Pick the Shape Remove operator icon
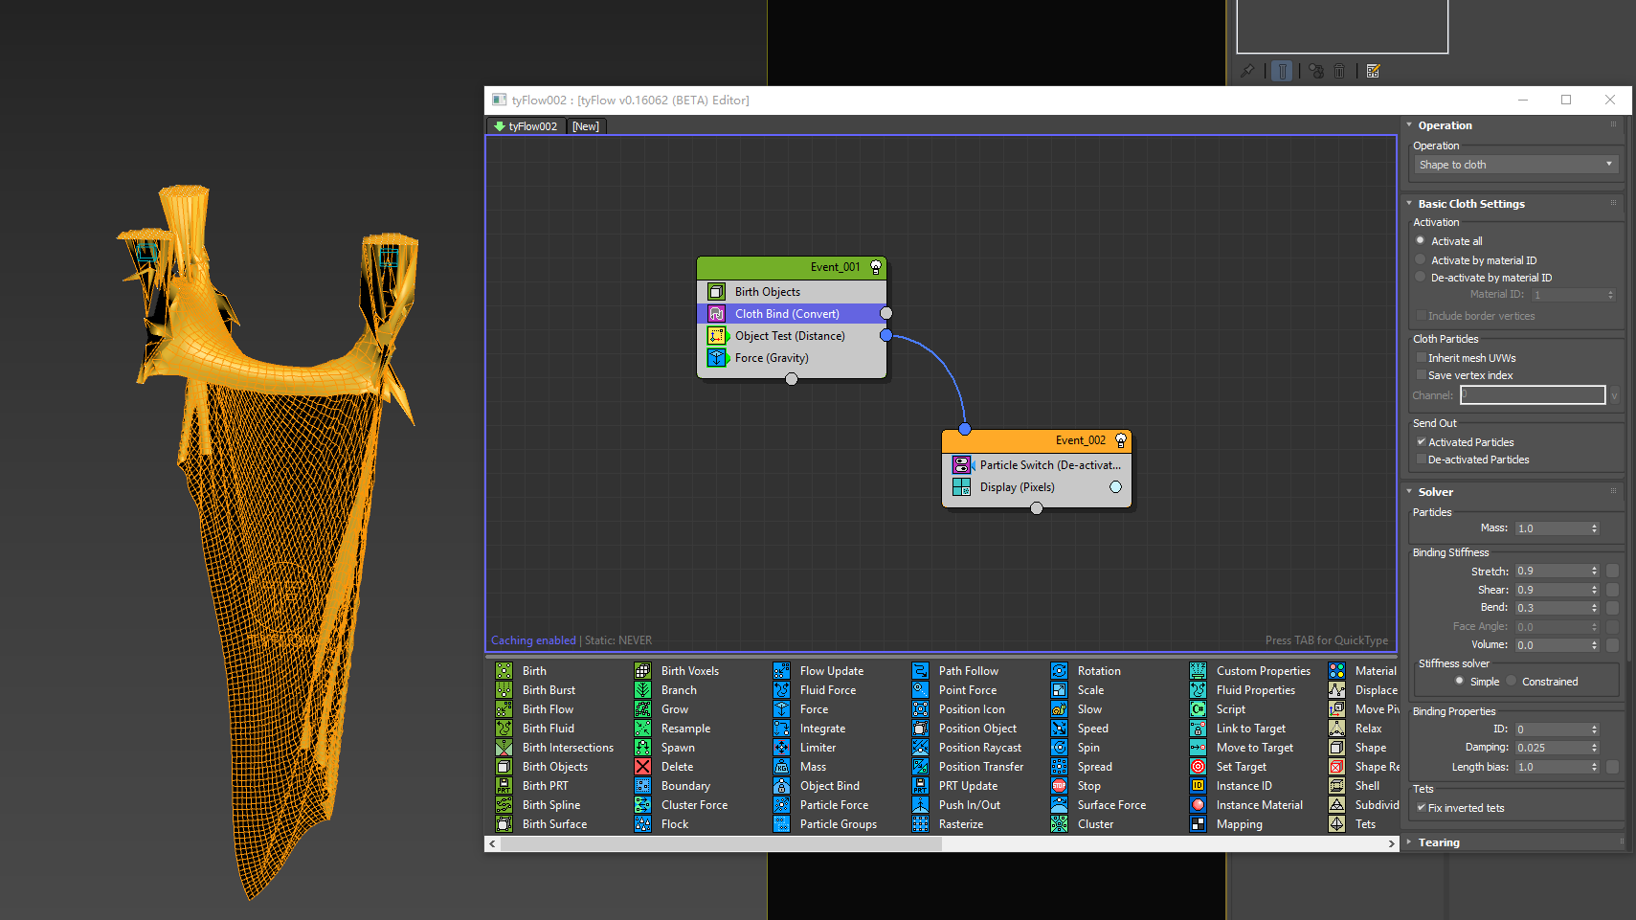The width and height of the screenshot is (1636, 920). coord(1337,767)
